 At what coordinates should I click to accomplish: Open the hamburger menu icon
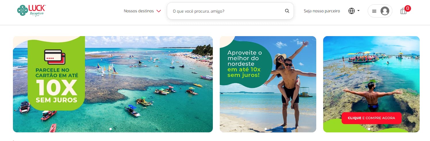pyautogui.click(x=374, y=11)
